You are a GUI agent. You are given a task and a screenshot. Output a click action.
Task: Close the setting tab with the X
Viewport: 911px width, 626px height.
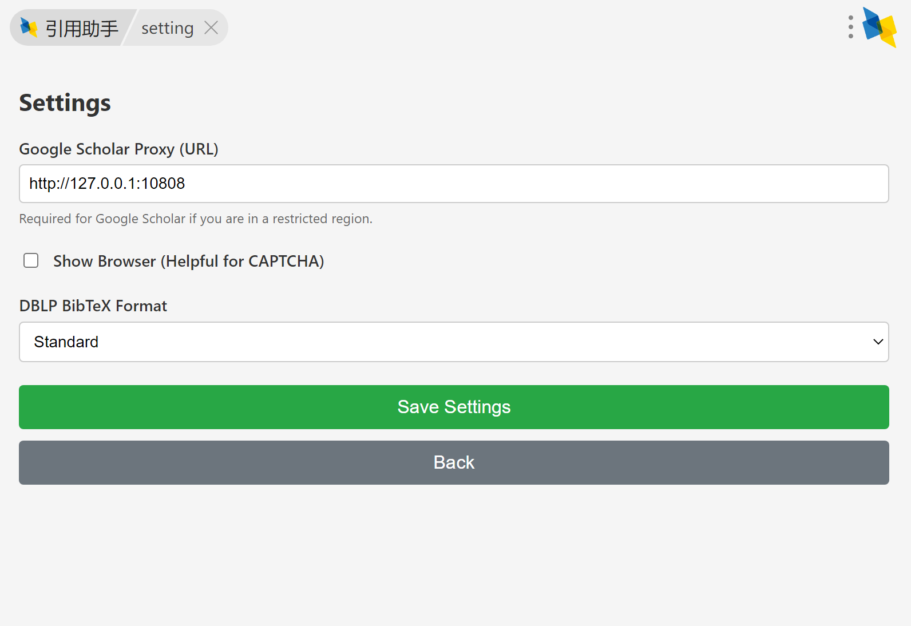[211, 27]
